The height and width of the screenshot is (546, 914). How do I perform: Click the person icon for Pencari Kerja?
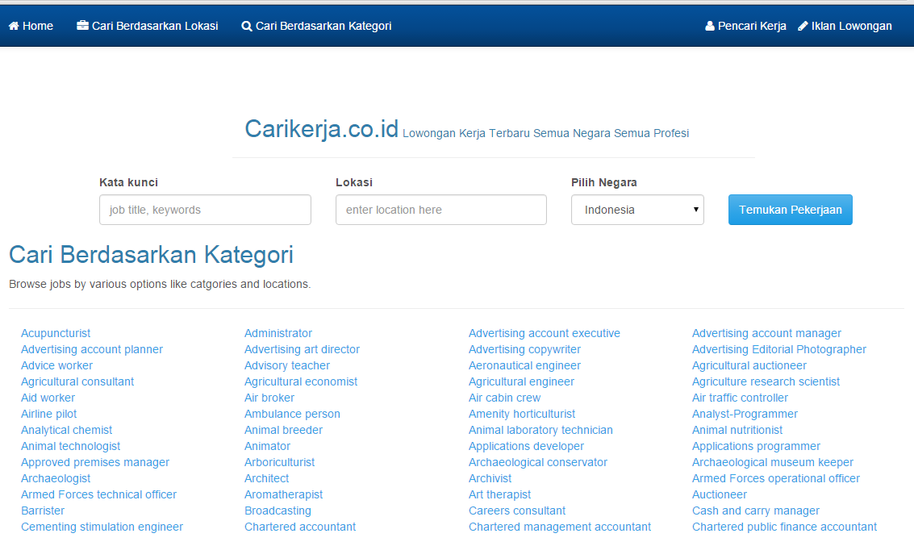(x=710, y=26)
